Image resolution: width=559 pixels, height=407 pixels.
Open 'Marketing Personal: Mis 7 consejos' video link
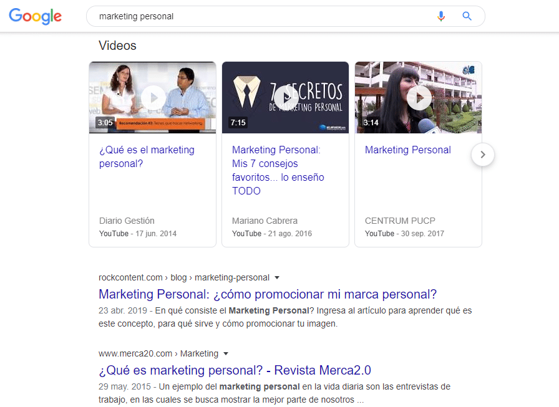pos(278,170)
